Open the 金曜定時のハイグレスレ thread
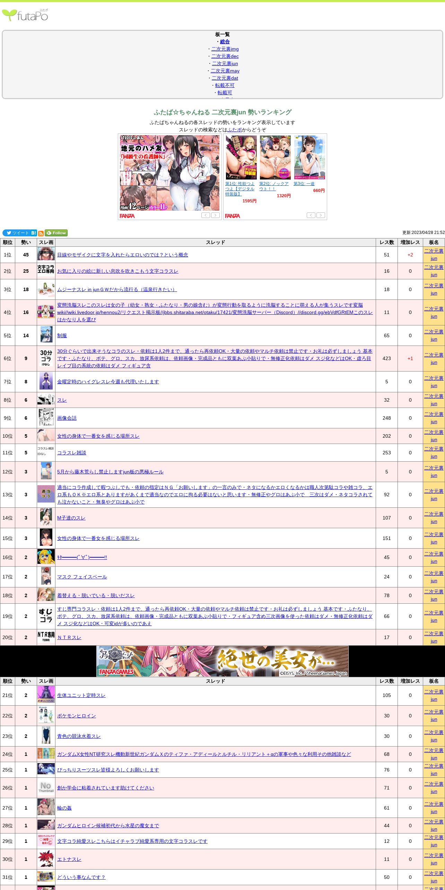The height and width of the screenshot is (890, 445). pyautogui.click(x=108, y=382)
